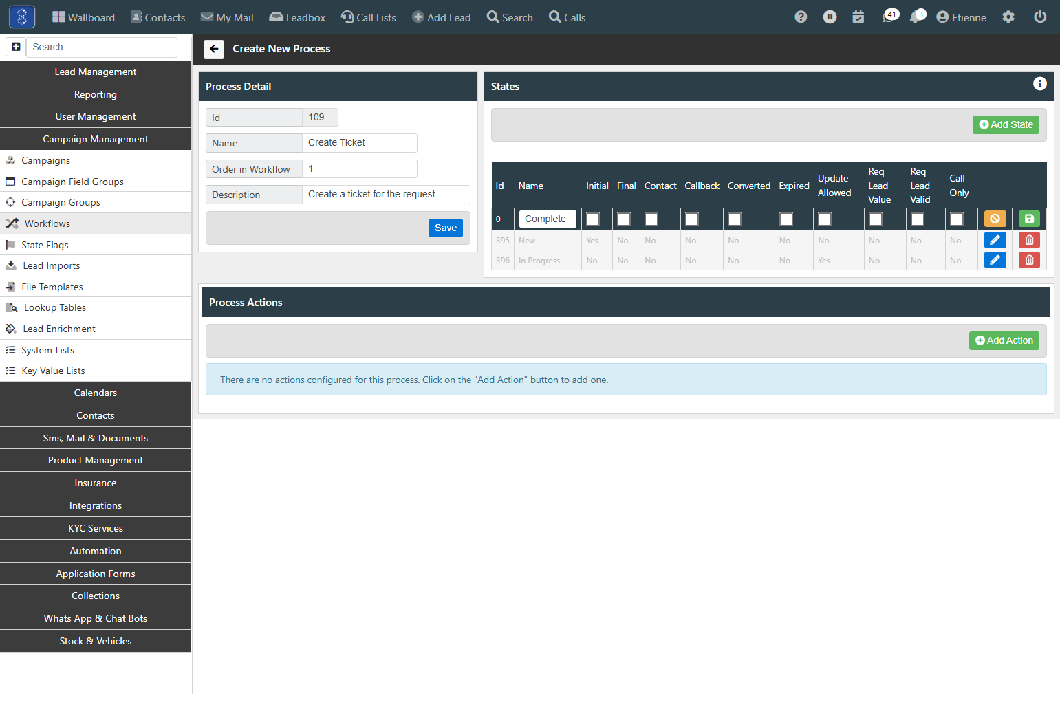Open the calendar icon in top bar
Screen dimensions: 1060x709
[858, 17]
